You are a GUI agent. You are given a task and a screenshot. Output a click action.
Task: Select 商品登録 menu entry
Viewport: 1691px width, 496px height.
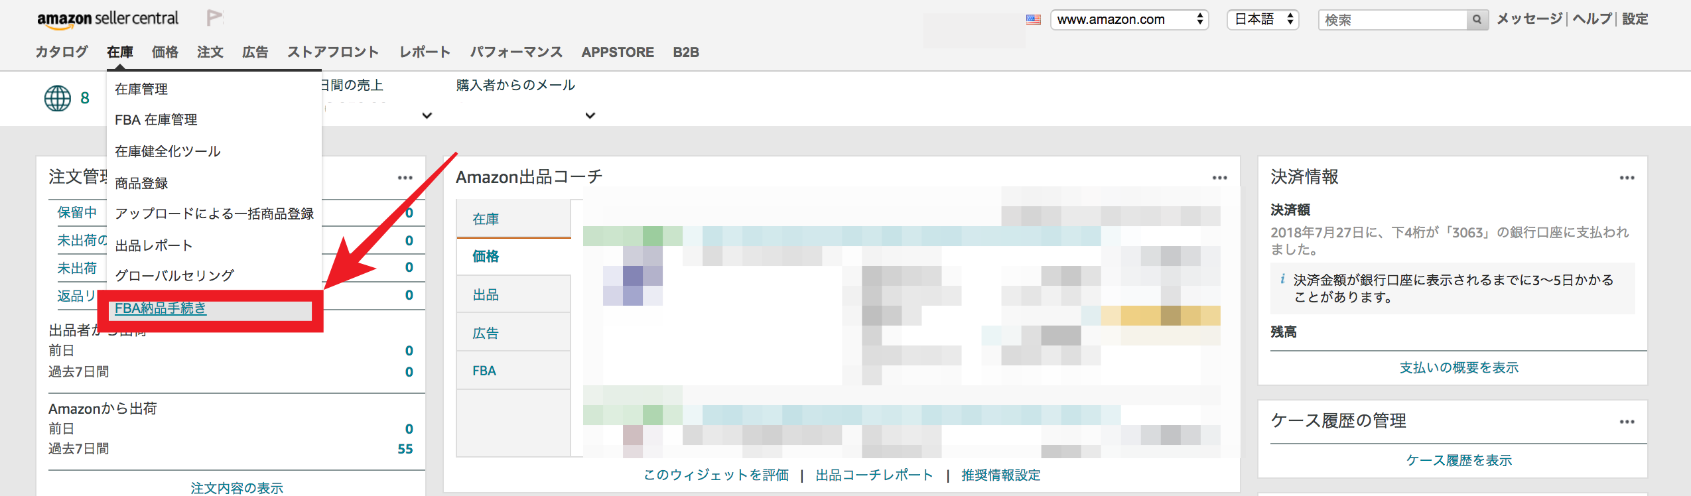[x=141, y=183]
